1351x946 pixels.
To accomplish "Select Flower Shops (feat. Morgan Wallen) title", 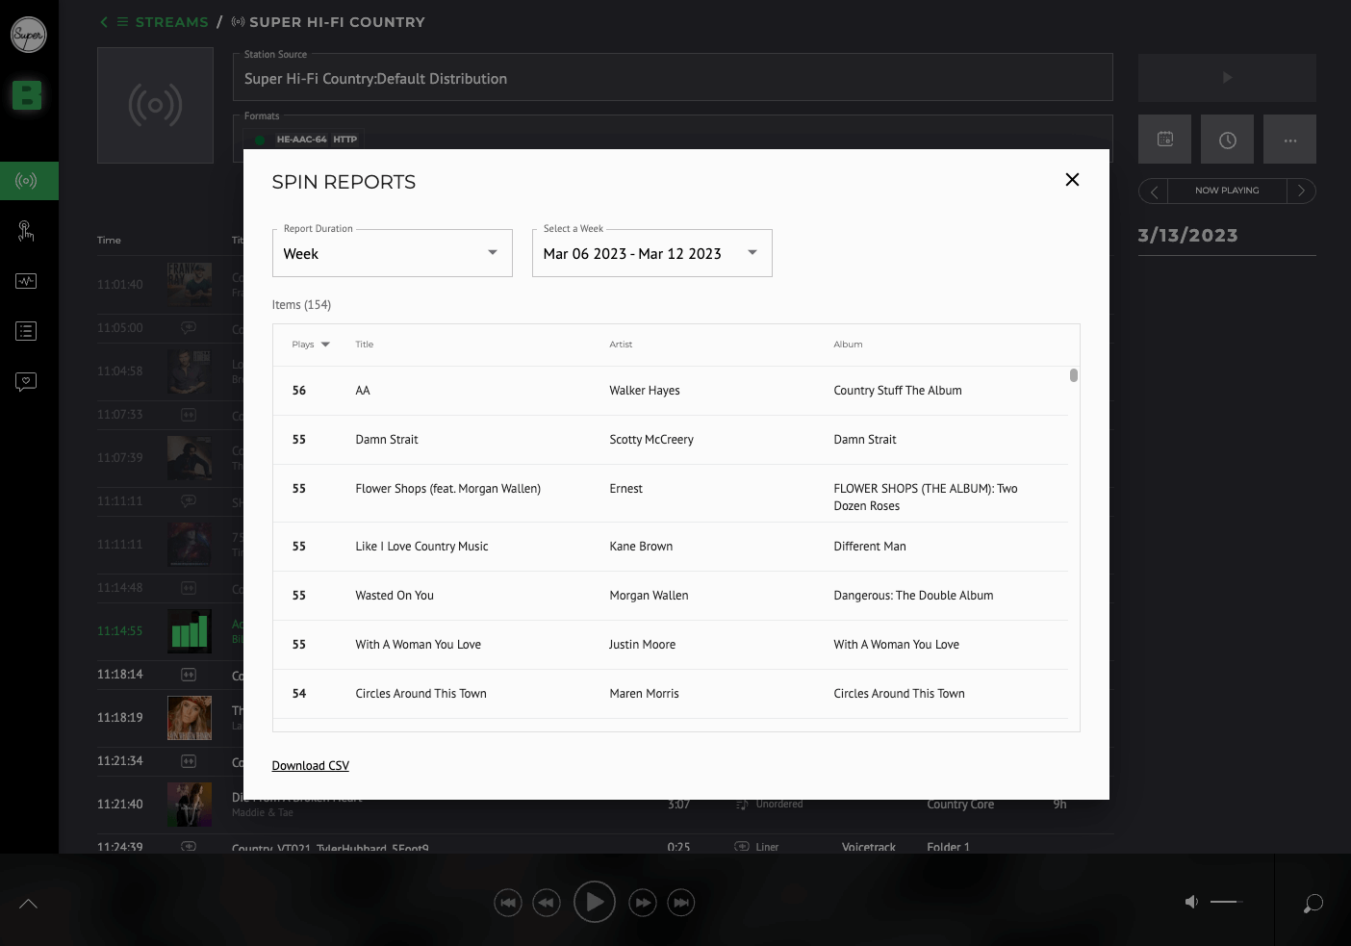I will [x=448, y=489].
